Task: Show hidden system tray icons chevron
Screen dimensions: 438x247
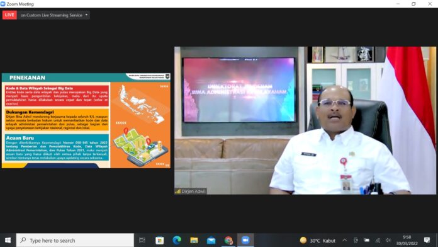Action: click(x=345, y=240)
